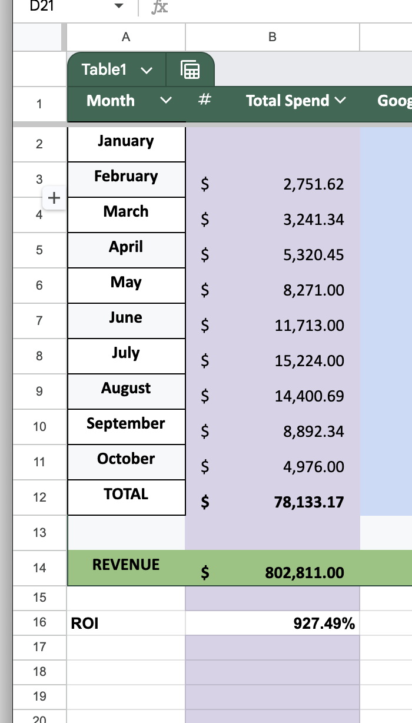Click the Table1 name label
This screenshot has width=412, height=723.
[104, 70]
